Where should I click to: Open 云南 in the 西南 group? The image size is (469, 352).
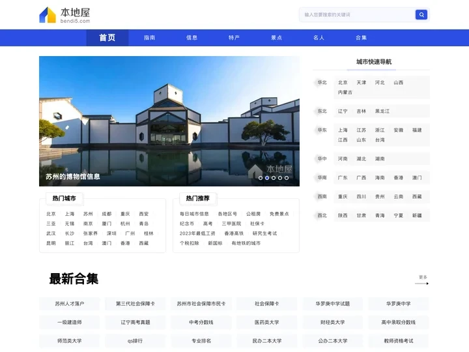[x=399, y=197]
